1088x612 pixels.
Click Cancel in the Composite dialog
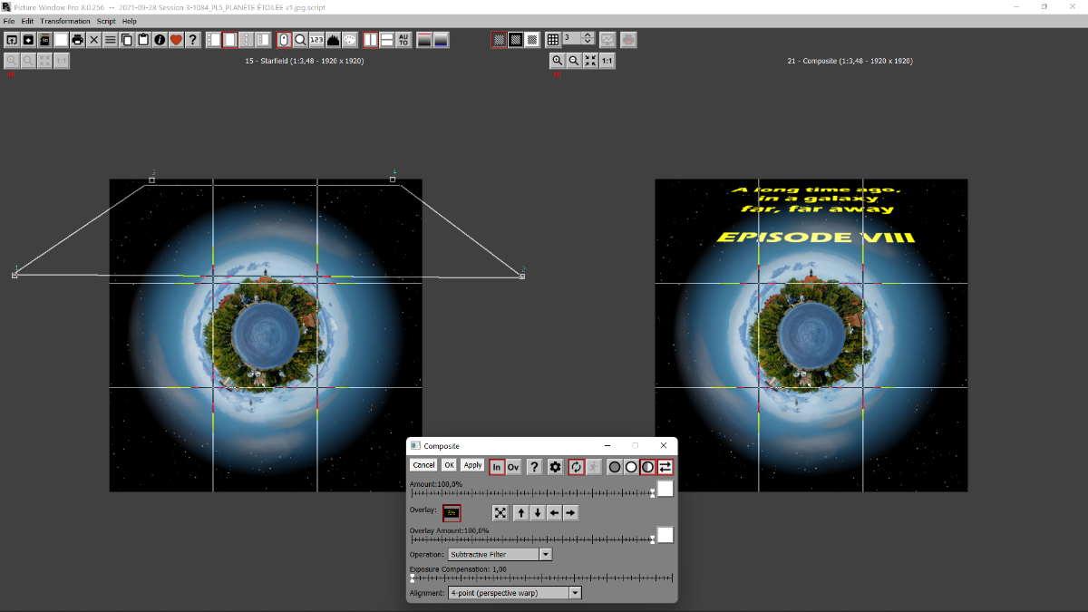tap(423, 465)
